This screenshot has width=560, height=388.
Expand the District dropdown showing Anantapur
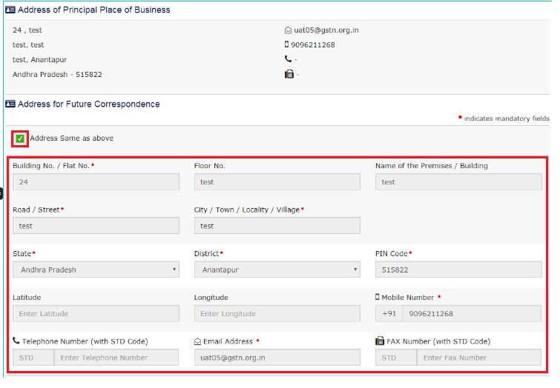277,270
